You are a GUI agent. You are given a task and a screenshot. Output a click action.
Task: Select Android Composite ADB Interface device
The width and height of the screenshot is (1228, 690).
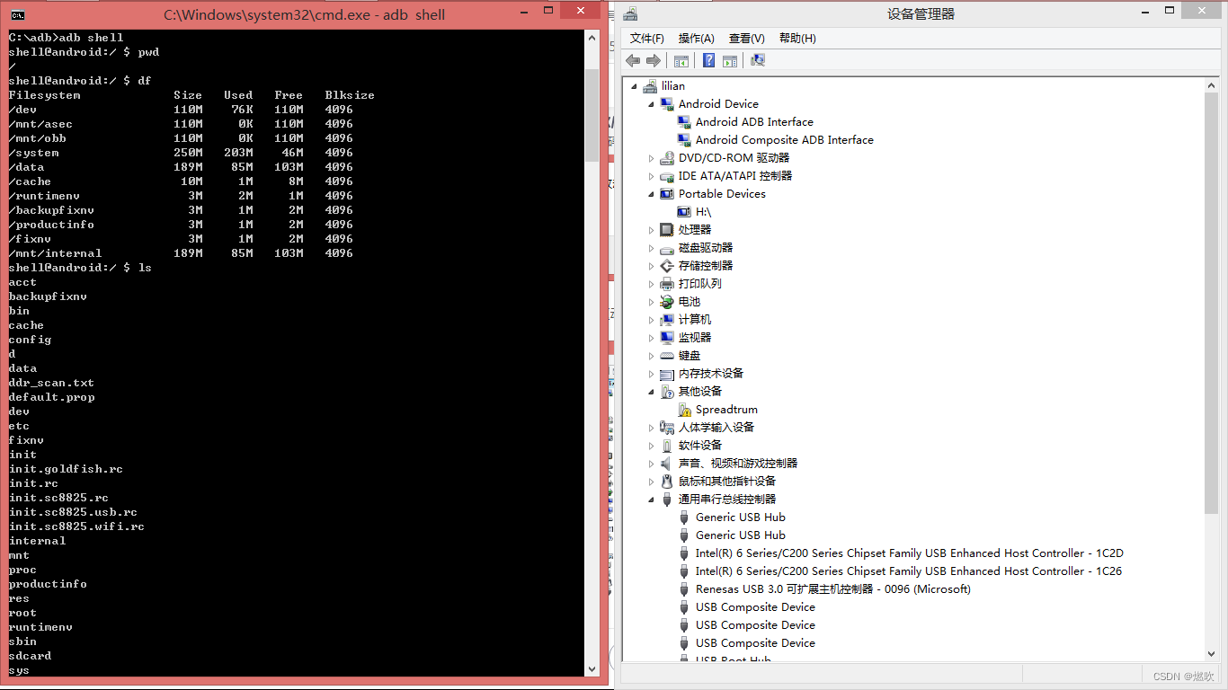[784, 140]
